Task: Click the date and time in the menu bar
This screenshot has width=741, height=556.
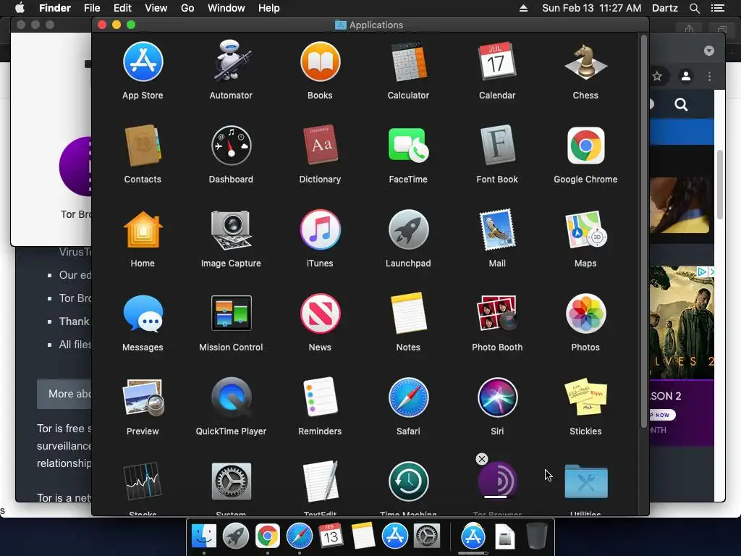Action: (592, 8)
